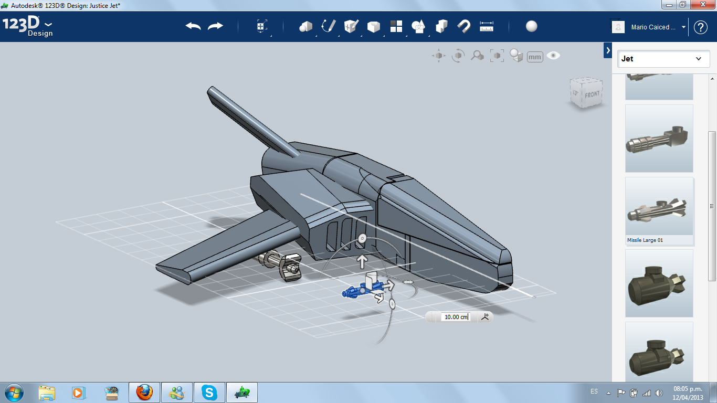Collapse the parts library side panel

[608, 50]
